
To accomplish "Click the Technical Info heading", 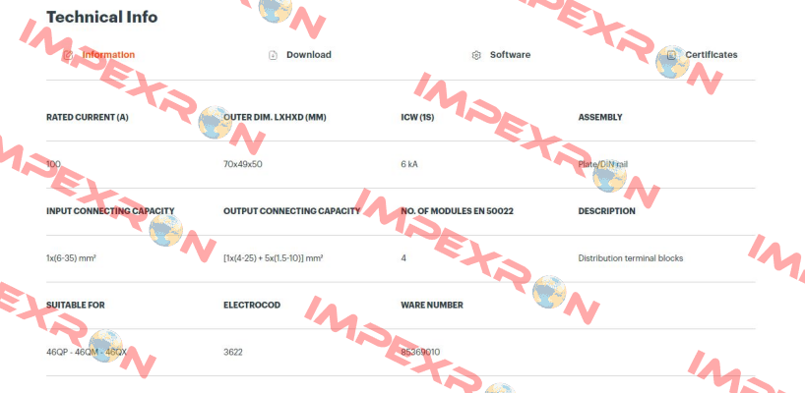I will (x=101, y=17).
